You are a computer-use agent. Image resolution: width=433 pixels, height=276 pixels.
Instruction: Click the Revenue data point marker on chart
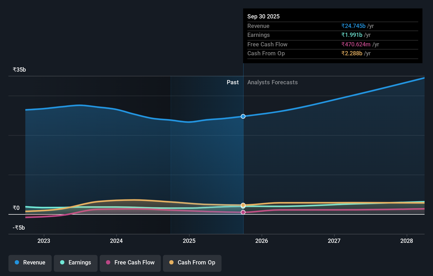(243, 116)
